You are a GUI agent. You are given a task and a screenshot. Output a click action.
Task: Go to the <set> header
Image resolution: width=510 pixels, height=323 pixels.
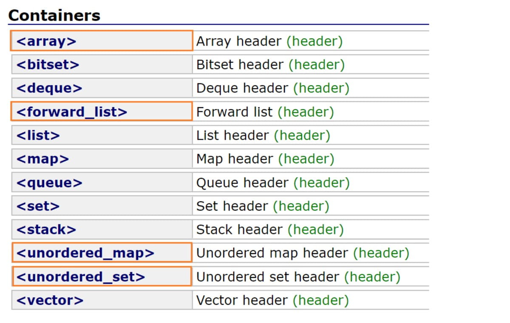click(x=38, y=206)
